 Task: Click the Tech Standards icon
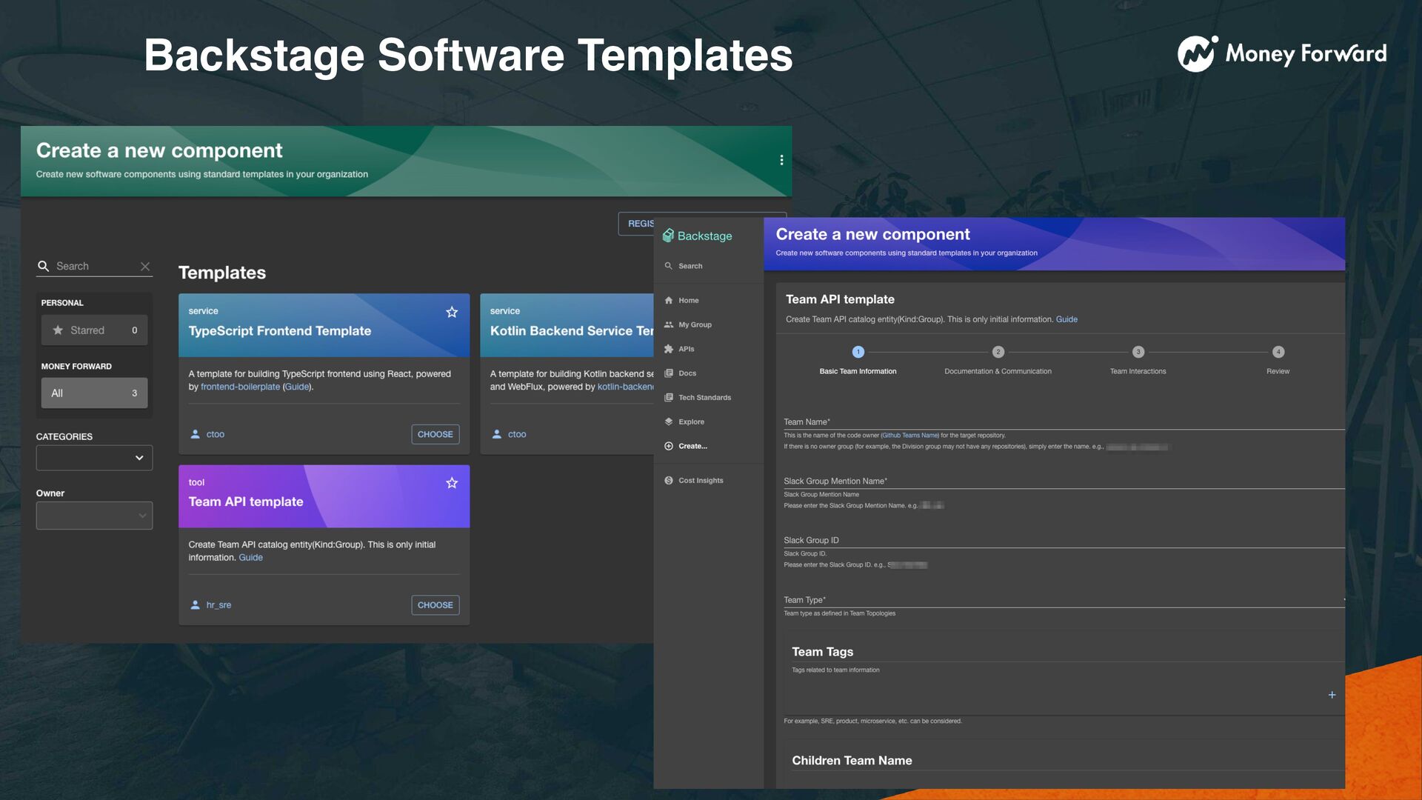pos(669,398)
